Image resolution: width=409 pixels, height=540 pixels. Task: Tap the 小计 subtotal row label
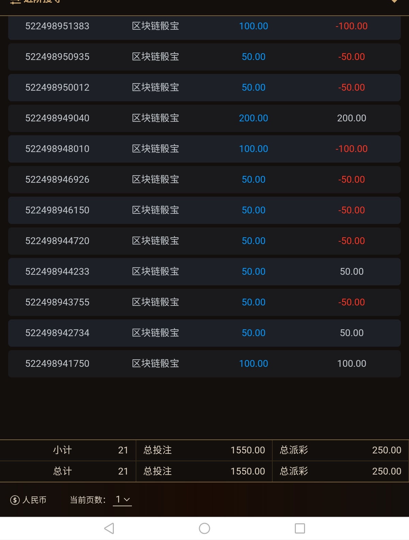point(62,450)
